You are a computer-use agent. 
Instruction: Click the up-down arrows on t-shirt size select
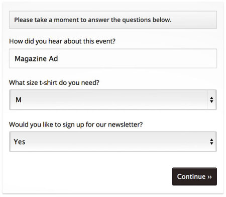coord(211,100)
